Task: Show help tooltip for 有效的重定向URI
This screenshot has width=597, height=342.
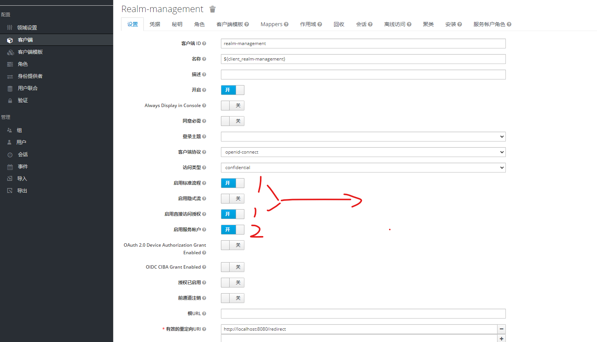Action: click(x=204, y=329)
